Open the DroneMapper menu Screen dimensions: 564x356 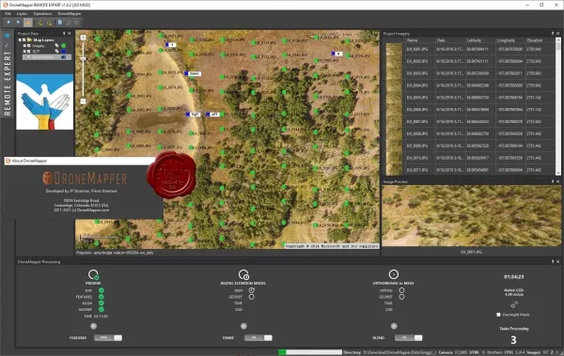tap(70, 14)
